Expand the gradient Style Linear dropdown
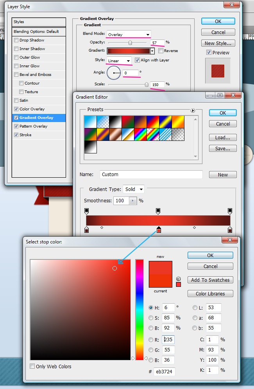254x389 pixels. pyautogui.click(x=119, y=61)
